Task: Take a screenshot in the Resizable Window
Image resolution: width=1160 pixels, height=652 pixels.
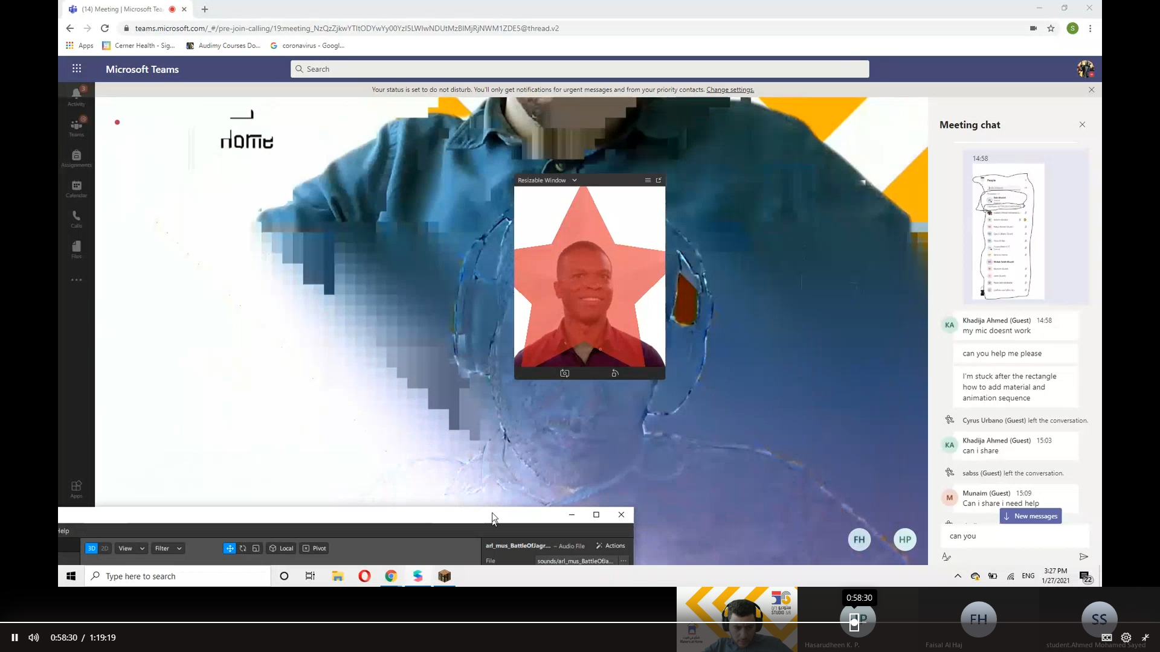Action: pos(564,373)
